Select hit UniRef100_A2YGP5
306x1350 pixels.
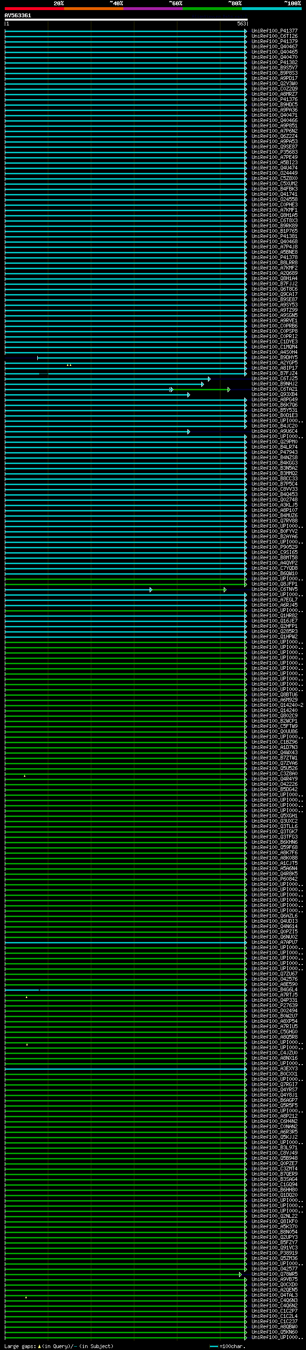point(274,363)
